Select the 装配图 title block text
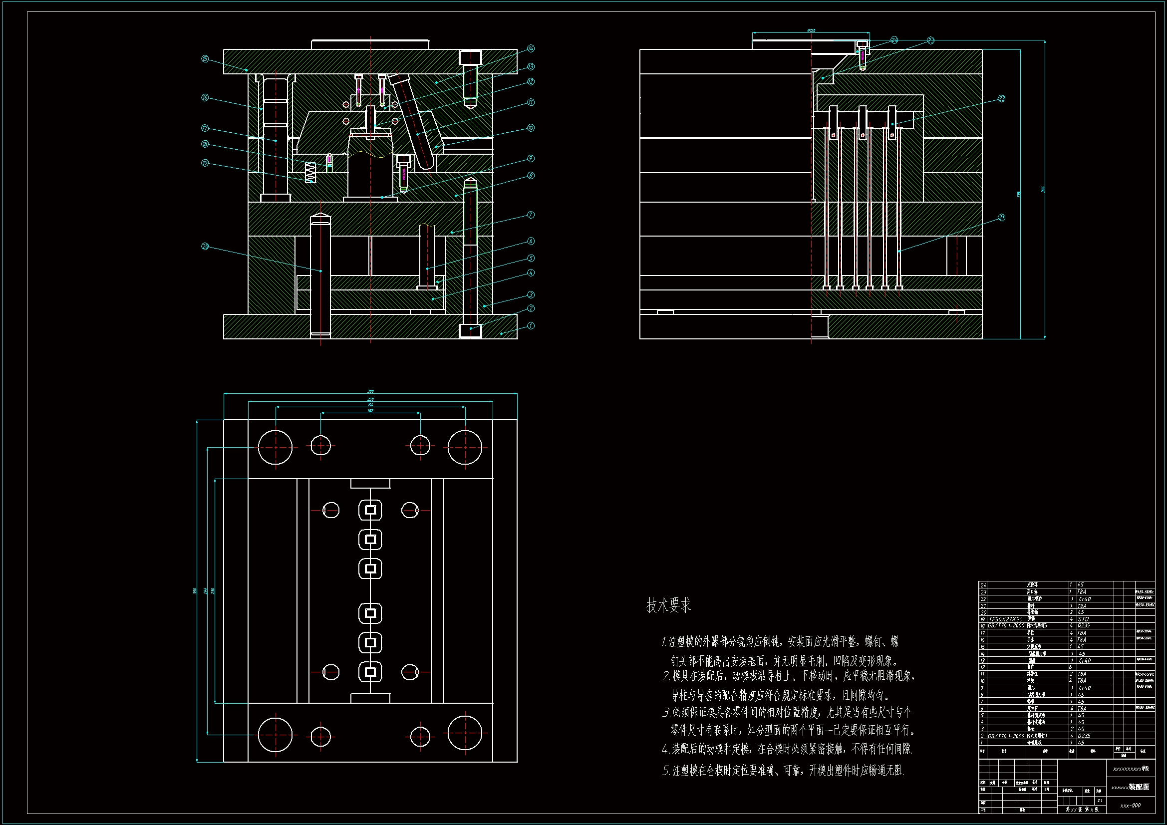 pyautogui.click(x=1139, y=787)
